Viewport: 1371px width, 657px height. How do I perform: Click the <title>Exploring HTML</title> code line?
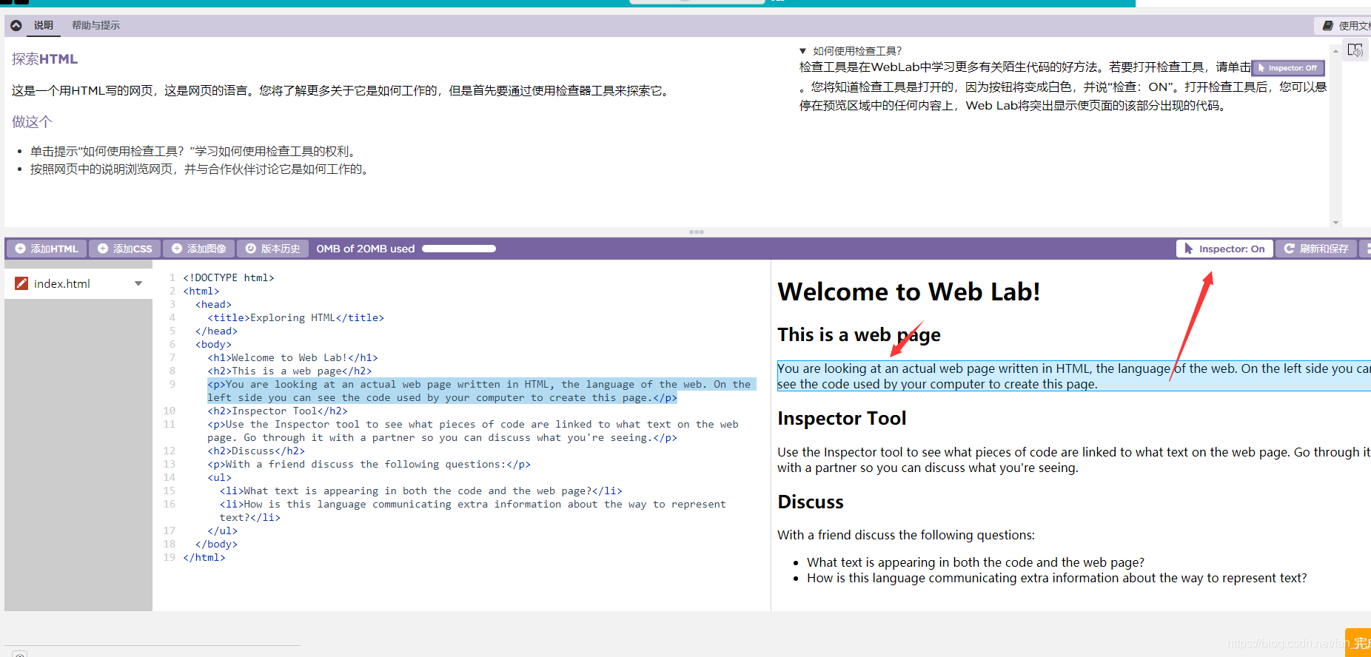295,317
